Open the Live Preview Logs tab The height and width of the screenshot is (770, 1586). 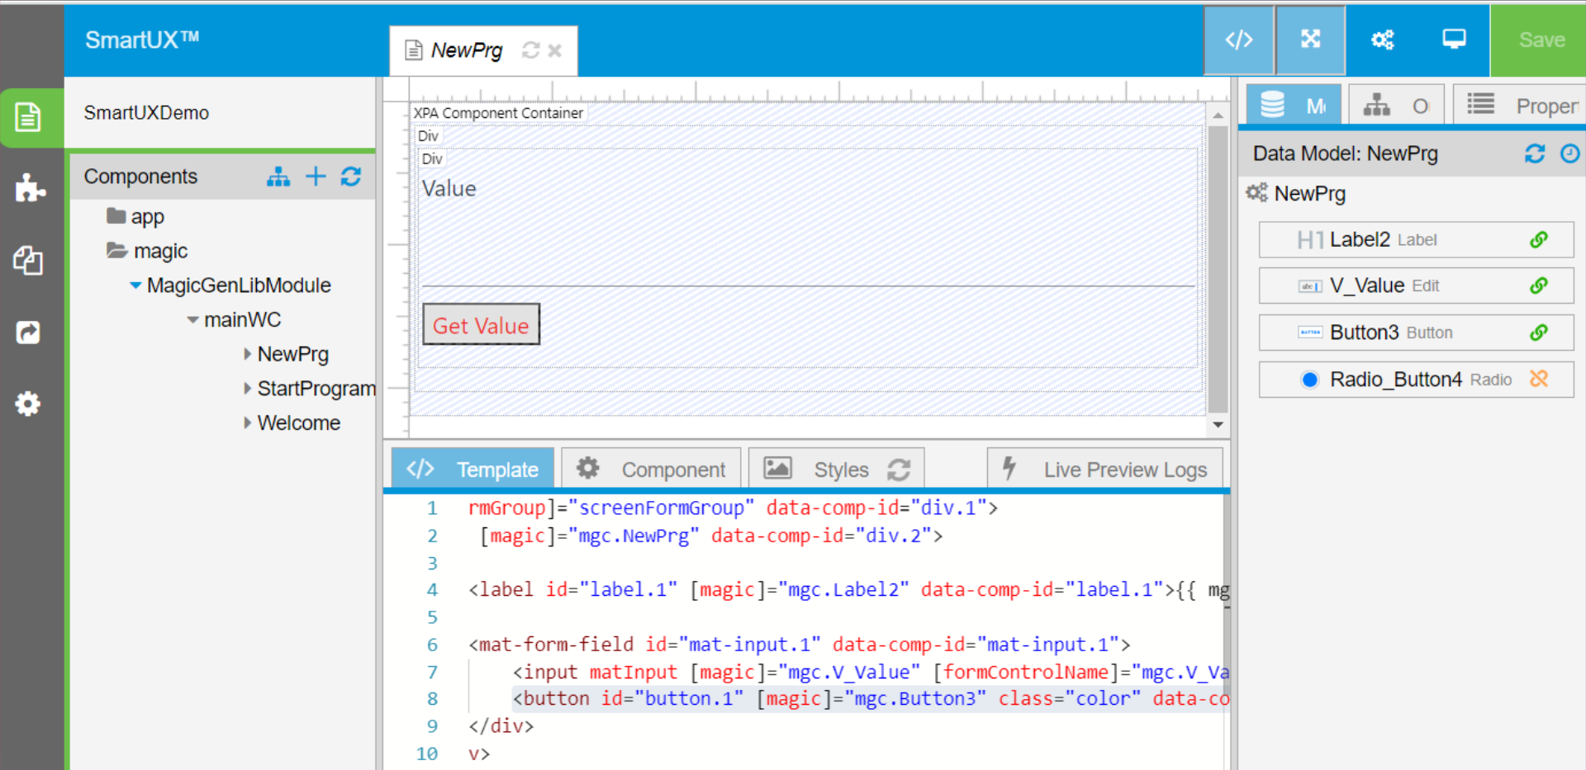[1104, 469]
